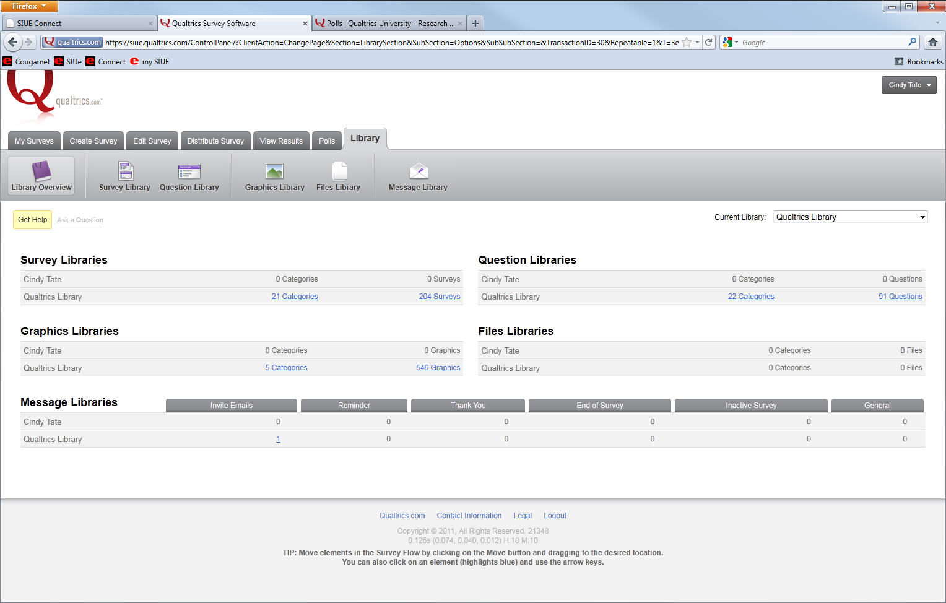Click the browser Home icon
Viewport: 946px width, 603px height.
point(932,42)
